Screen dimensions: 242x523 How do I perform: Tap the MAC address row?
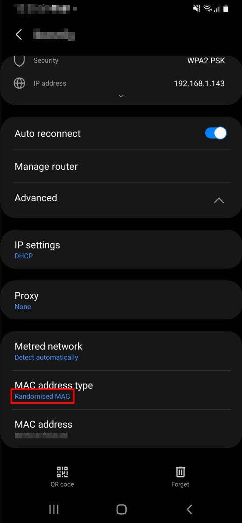pyautogui.click(x=121, y=428)
